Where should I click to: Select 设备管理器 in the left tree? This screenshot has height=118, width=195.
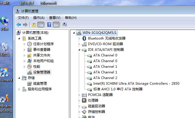pos(42,72)
